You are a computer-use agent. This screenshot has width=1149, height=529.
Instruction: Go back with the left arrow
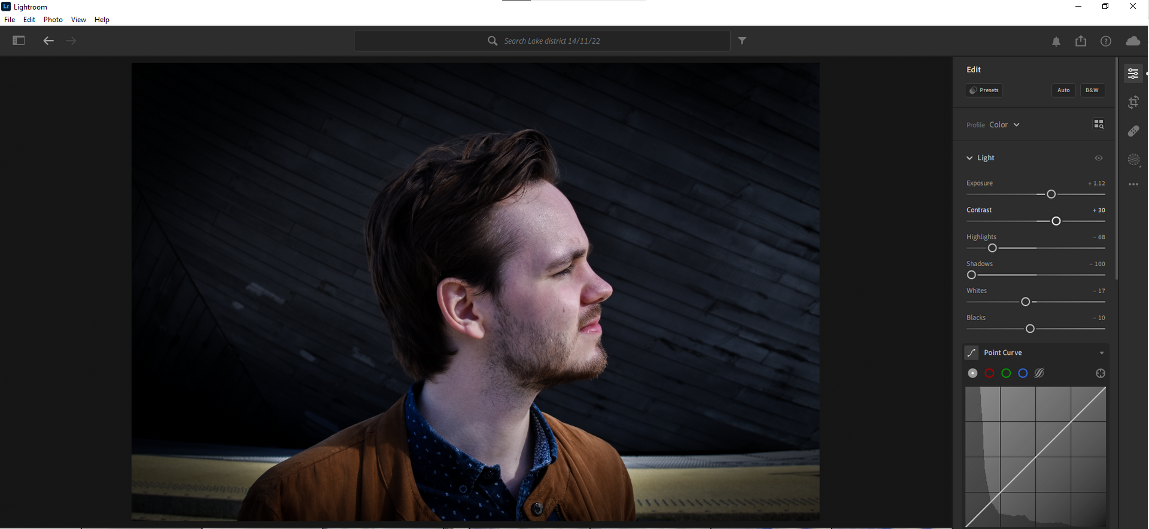[x=48, y=41]
